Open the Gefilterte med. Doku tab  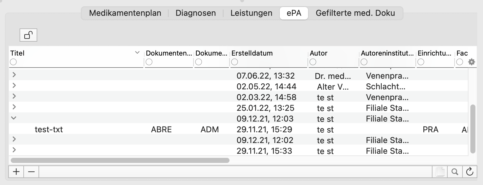coord(355,13)
